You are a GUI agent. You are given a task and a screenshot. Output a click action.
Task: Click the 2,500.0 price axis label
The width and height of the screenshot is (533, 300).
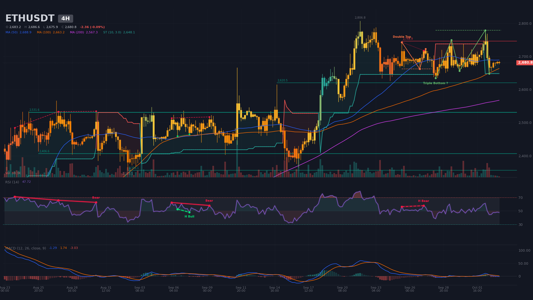pos(525,123)
